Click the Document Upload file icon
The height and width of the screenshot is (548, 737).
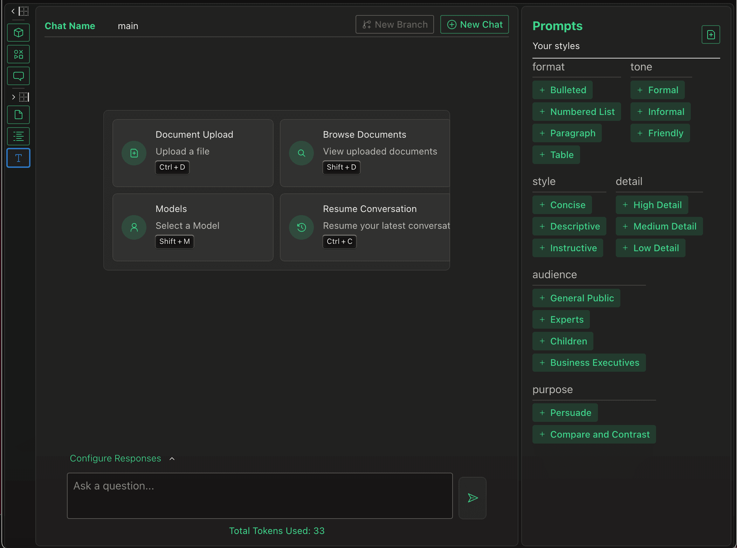tap(134, 153)
